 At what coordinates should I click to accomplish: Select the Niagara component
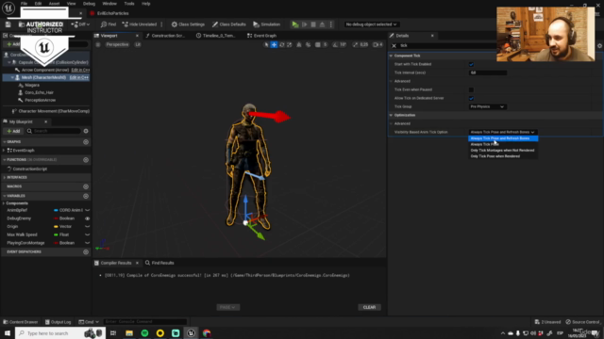[x=32, y=85]
